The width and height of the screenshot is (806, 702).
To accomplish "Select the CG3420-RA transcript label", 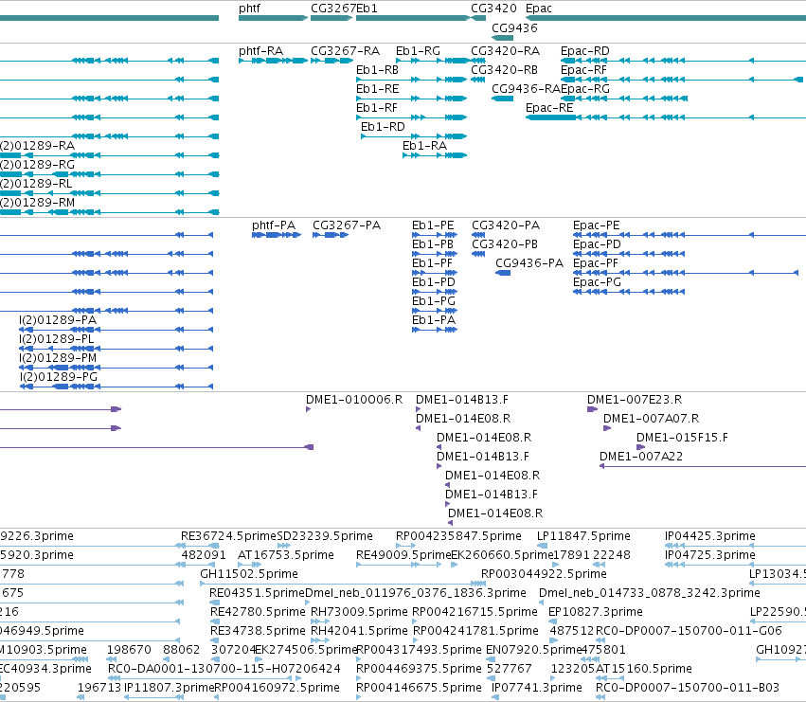I will [x=506, y=51].
